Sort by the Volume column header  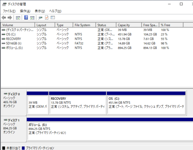click(x=18, y=25)
